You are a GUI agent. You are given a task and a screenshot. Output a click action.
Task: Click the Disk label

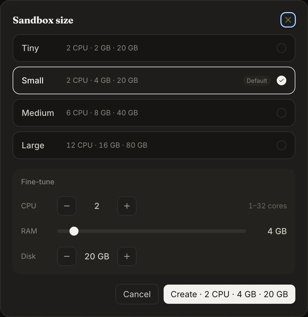[x=28, y=256]
